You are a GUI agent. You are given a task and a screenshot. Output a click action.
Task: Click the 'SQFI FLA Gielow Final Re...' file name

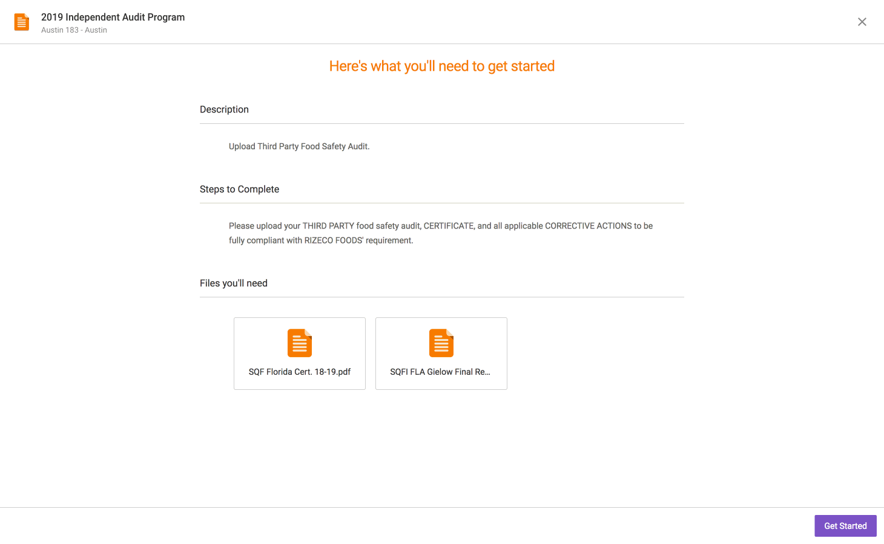[x=440, y=372]
